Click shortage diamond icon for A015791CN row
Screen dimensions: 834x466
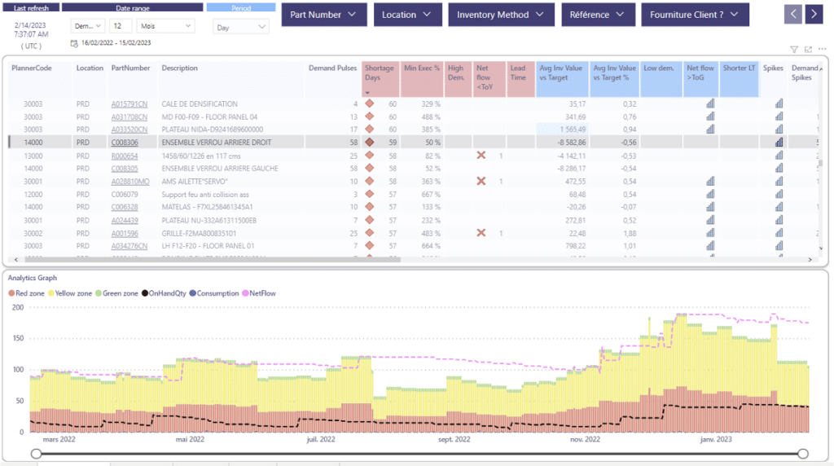click(369, 104)
